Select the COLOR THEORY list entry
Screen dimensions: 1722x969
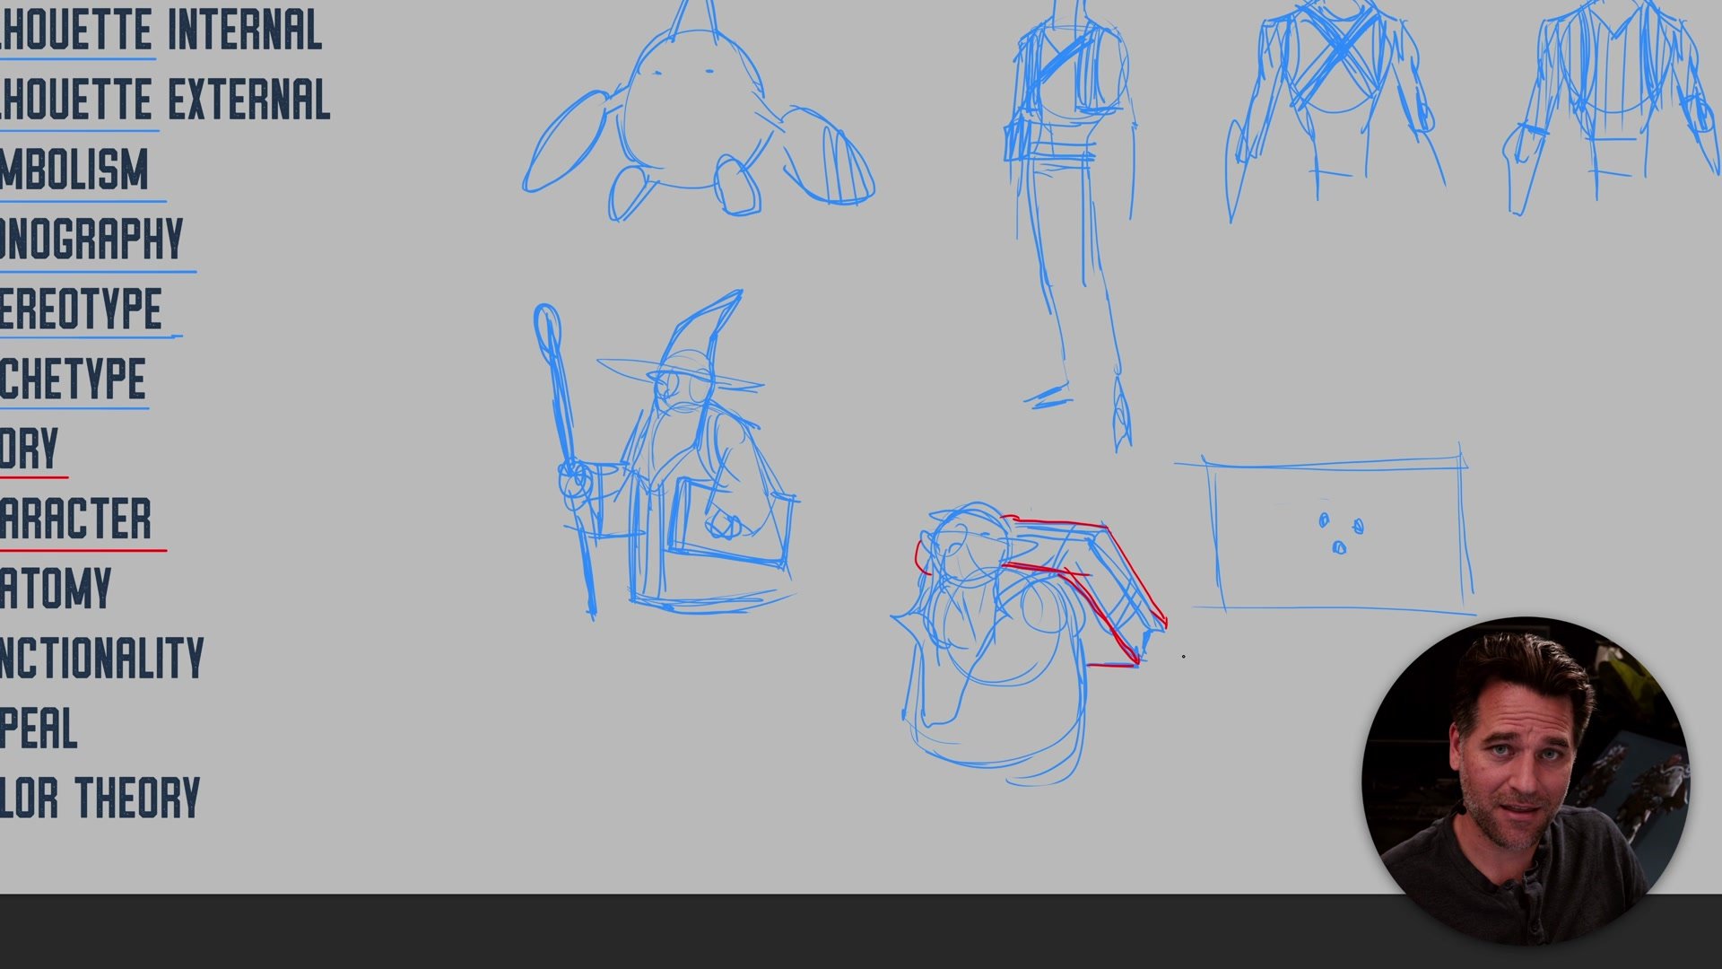99,799
